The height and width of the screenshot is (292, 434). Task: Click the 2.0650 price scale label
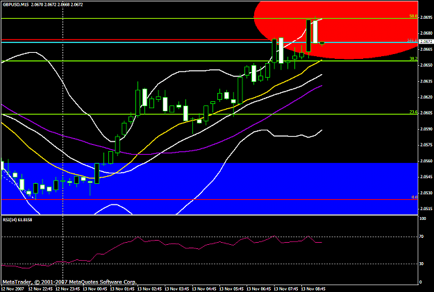click(426, 65)
